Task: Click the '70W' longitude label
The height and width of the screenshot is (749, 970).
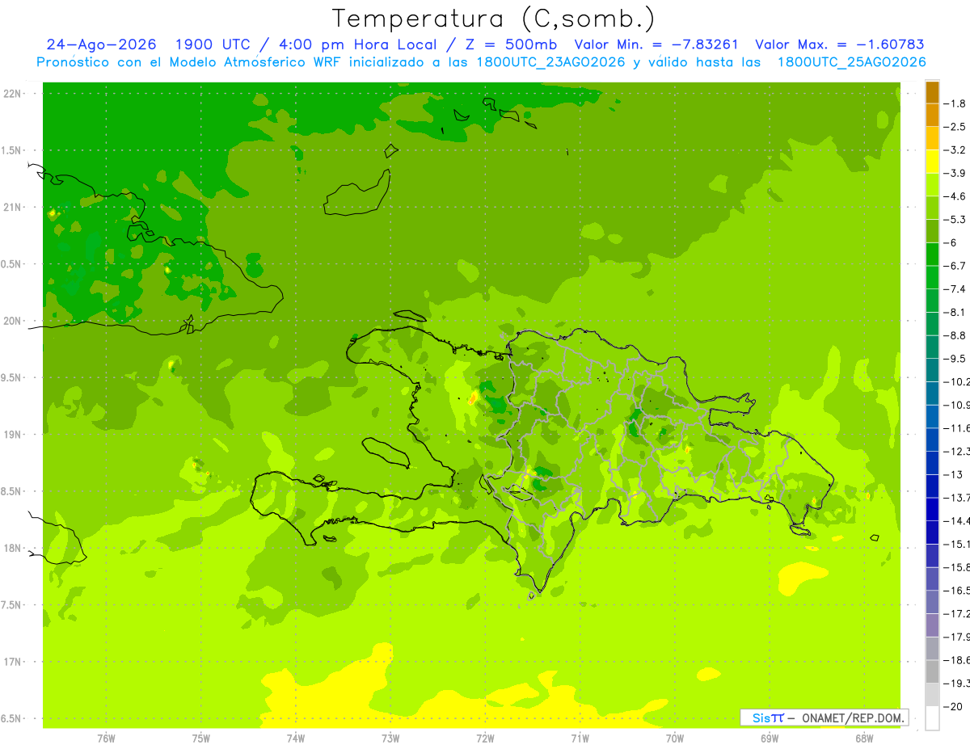Action: [675, 738]
